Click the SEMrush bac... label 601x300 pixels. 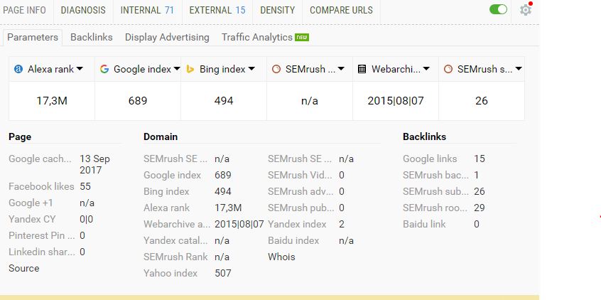click(x=435, y=176)
